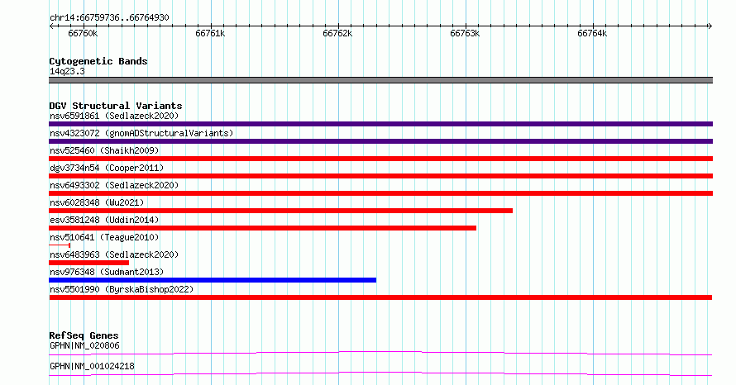Click the left arrowhead of the ruler

pyautogui.click(x=51, y=26)
